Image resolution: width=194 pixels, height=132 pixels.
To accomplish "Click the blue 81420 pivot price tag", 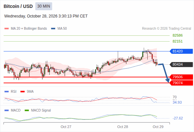I will coord(181,51).
